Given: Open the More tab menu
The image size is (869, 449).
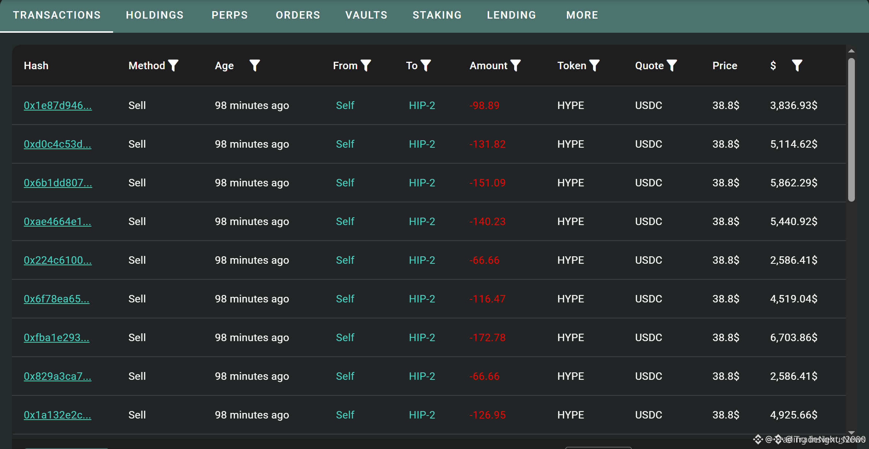Looking at the screenshot, I should [582, 15].
